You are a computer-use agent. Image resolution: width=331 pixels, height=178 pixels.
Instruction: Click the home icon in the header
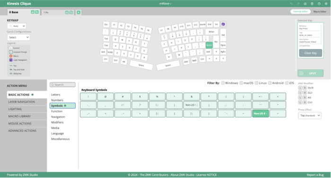pyautogui.click(x=305, y=4)
